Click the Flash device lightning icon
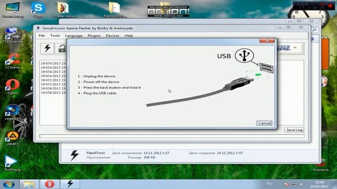The height and width of the screenshot is (189, 337). click(47, 48)
